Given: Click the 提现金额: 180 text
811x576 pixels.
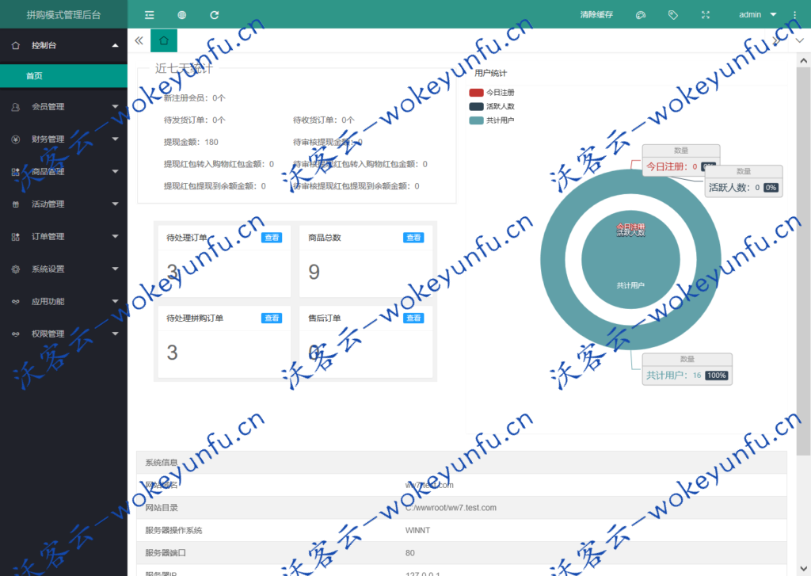Looking at the screenshot, I should 191,142.
